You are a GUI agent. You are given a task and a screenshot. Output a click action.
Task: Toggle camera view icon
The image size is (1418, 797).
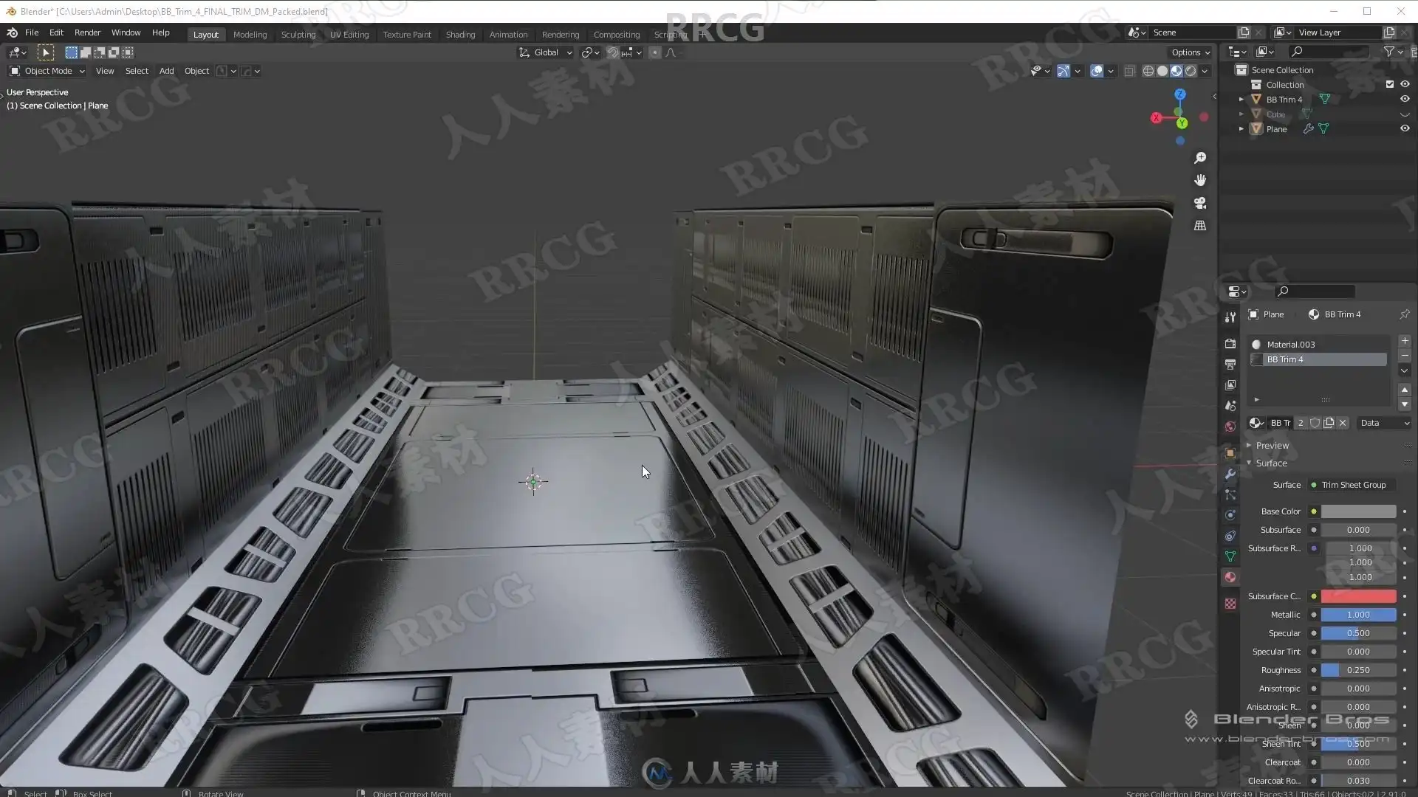coord(1200,203)
